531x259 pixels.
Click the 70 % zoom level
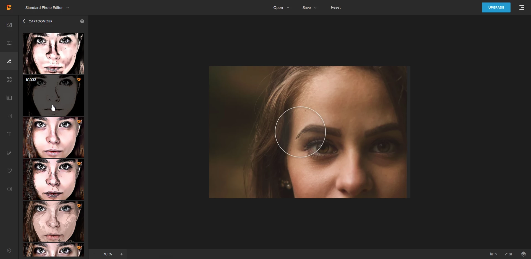pos(108,254)
